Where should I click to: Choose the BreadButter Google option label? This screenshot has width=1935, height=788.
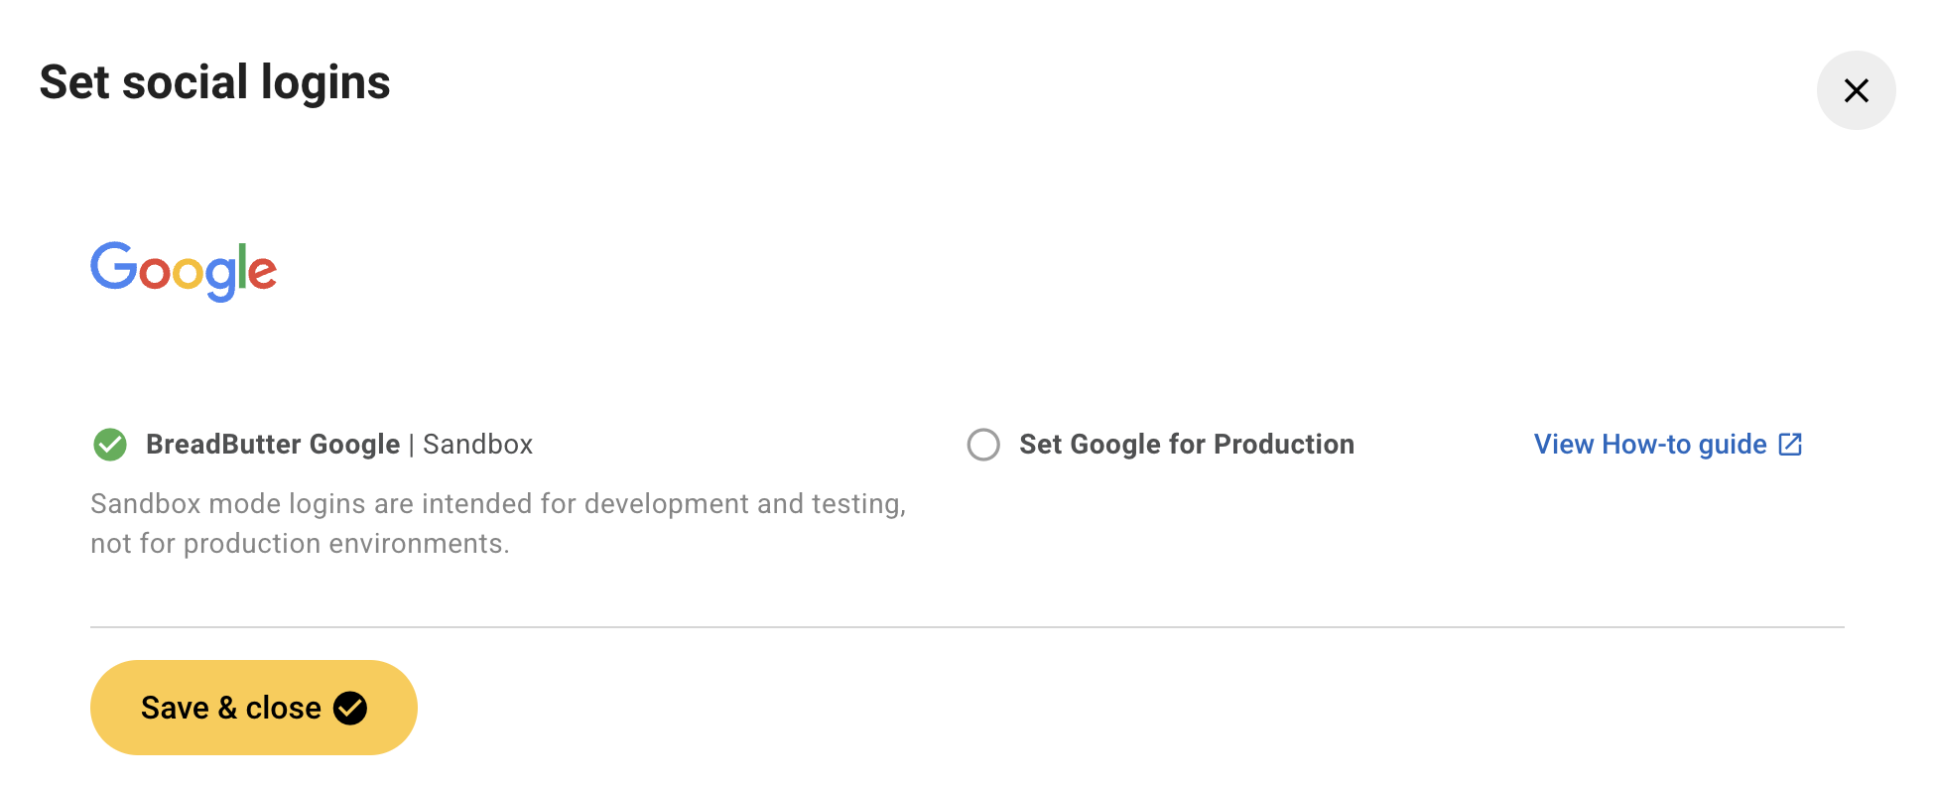point(273,445)
